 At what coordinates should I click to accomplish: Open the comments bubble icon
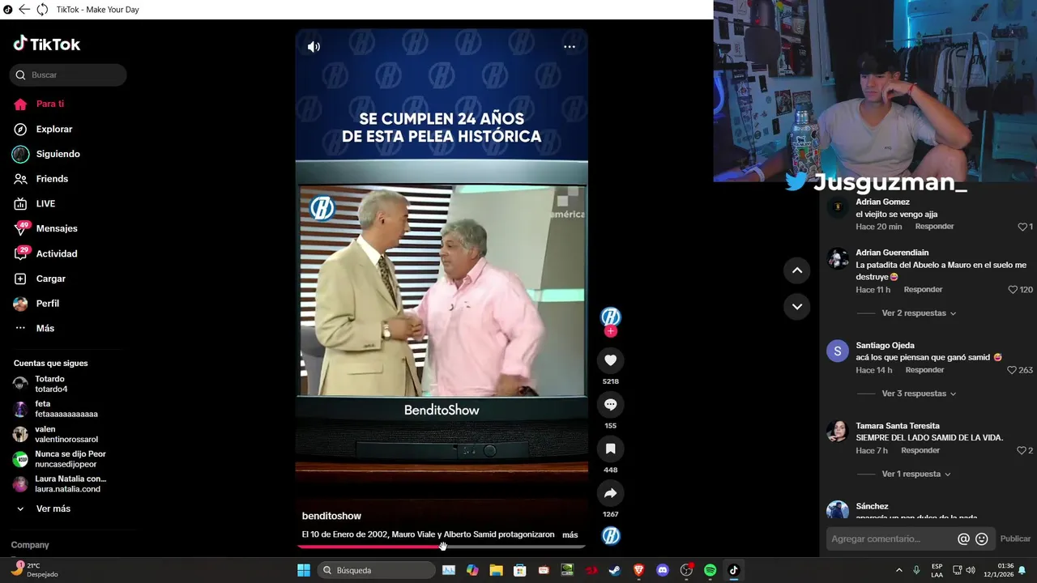[x=611, y=405]
